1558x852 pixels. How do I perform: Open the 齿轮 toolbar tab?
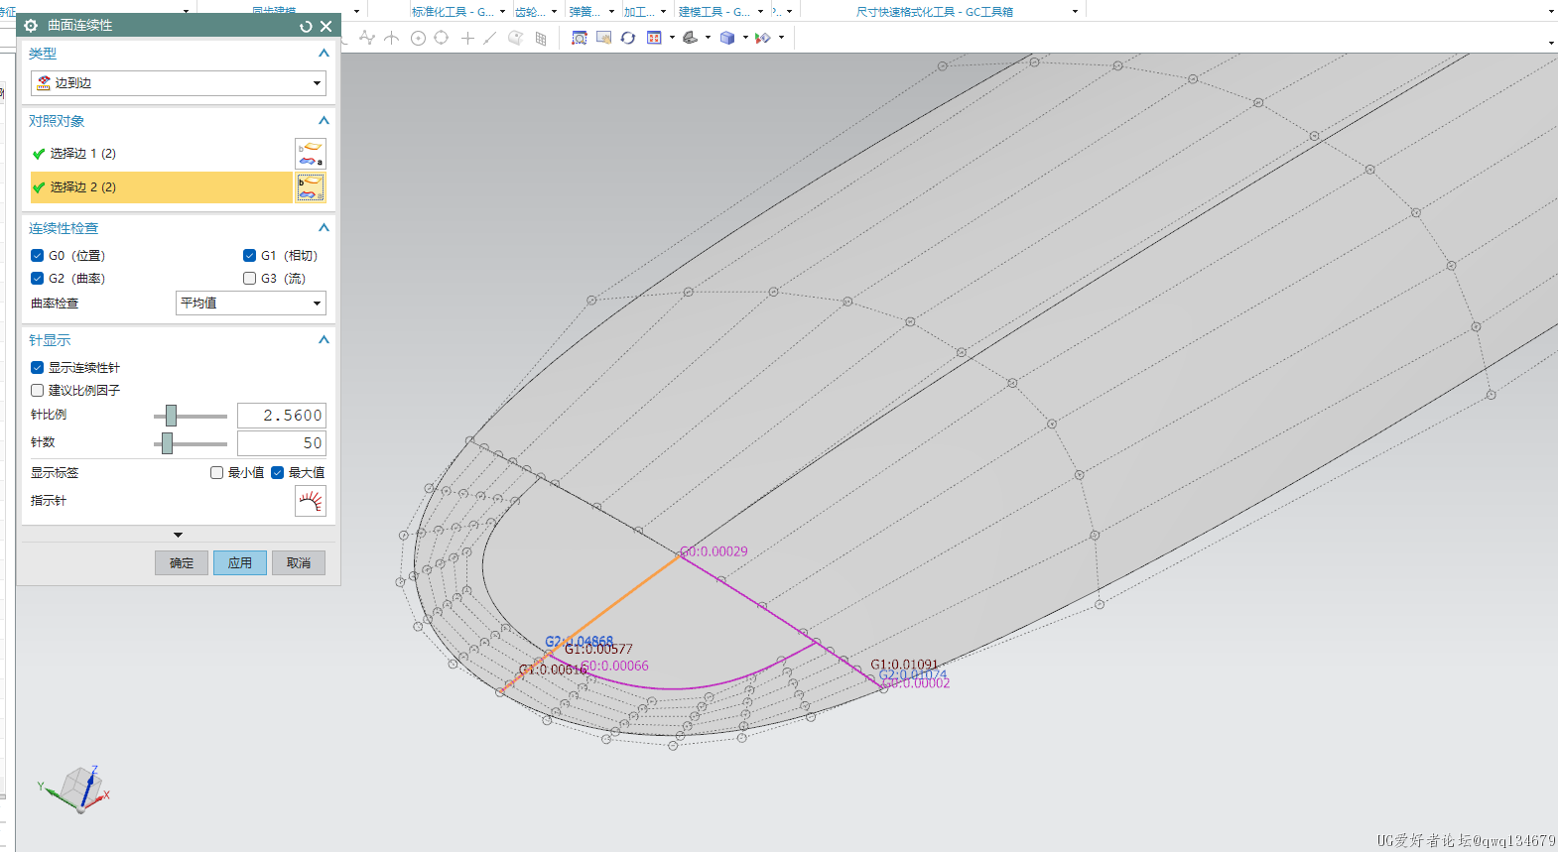coord(530,12)
